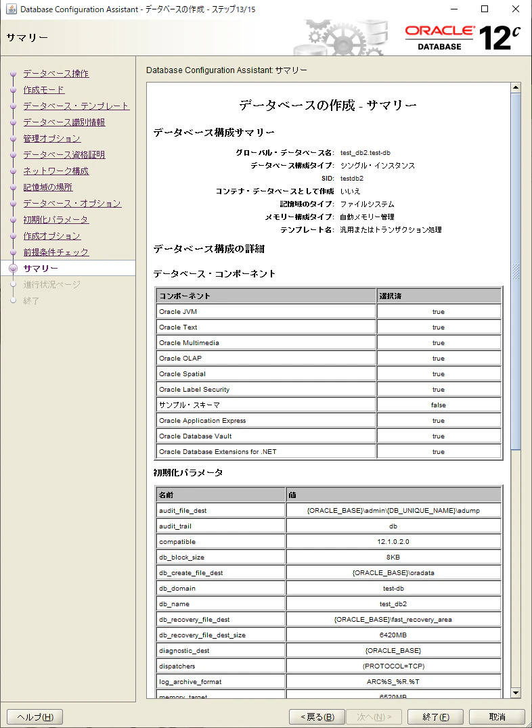Go to 管理オプション step

(52, 139)
